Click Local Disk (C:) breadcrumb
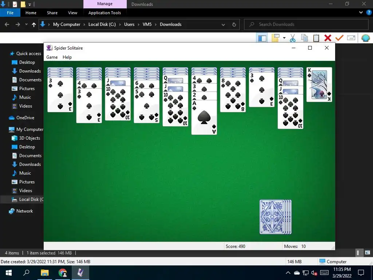The height and width of the screenshot is (280, 373). point(102,24)
